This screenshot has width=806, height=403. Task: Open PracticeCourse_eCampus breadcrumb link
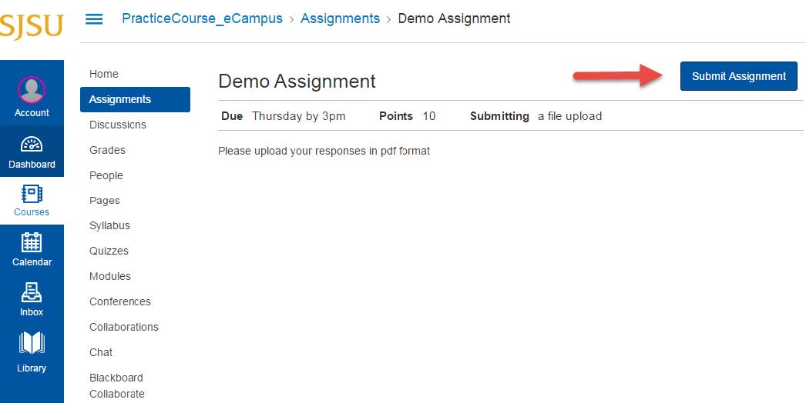point(202,18)
